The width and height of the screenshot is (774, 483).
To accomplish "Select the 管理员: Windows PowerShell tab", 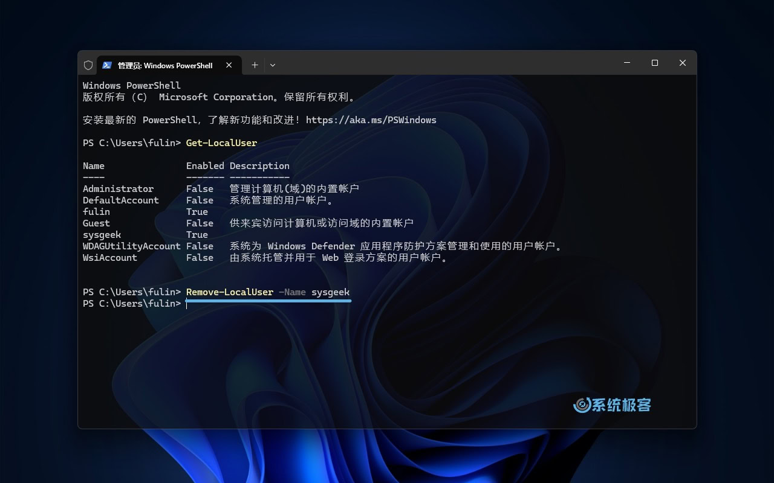I will point(169,65).
